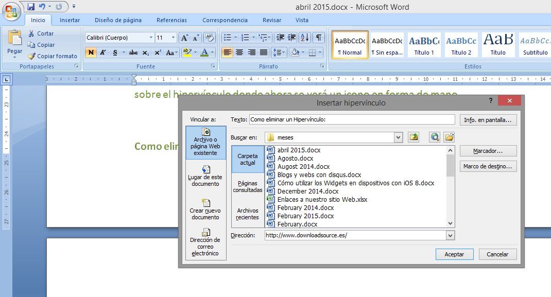This screenshot has width=551, height=297.
Task: Decrease paragraph indent
Action: (280, 37)
